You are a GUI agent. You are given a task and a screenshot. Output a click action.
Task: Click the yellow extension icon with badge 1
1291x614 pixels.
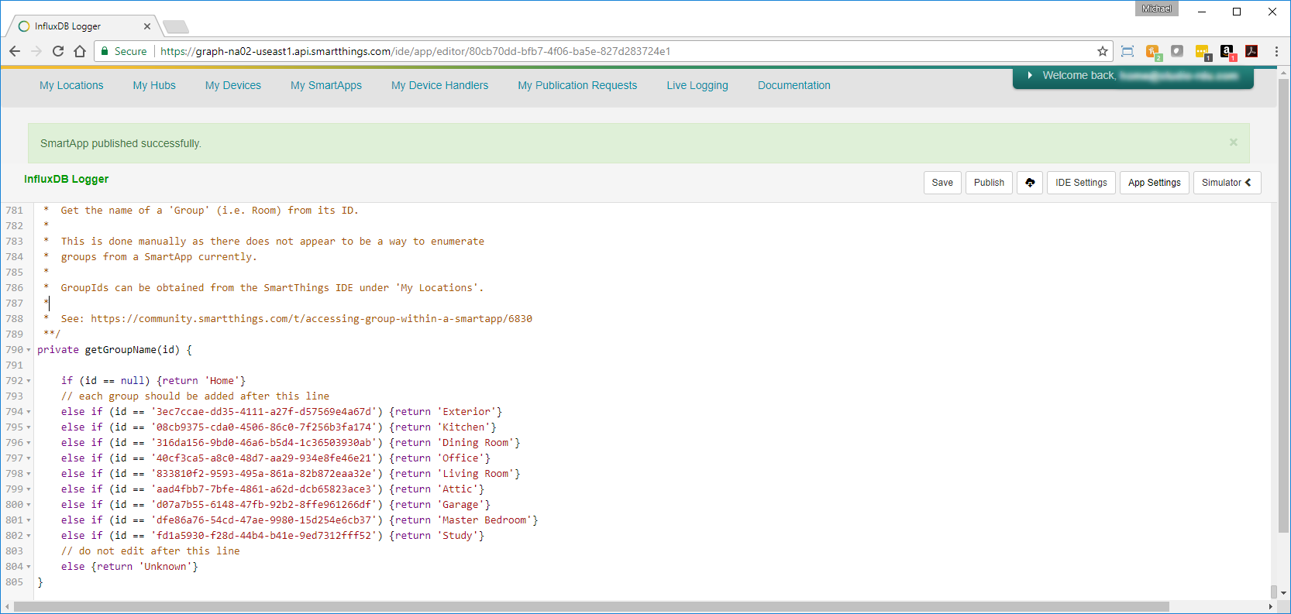click(x=1203, y=52)
